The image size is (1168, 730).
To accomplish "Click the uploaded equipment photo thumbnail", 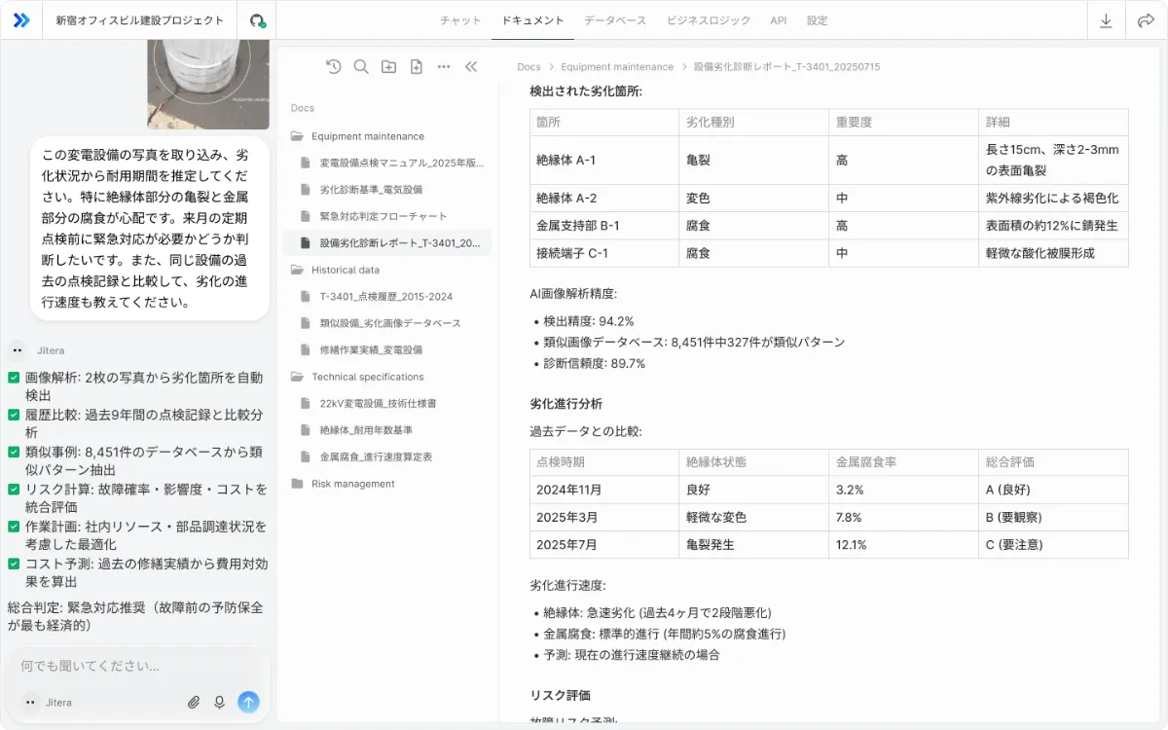I will (208, 85).
